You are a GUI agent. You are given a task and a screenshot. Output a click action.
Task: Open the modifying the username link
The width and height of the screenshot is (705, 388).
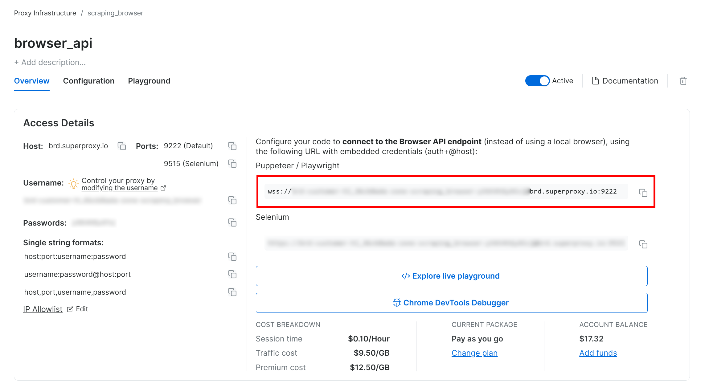119,188
